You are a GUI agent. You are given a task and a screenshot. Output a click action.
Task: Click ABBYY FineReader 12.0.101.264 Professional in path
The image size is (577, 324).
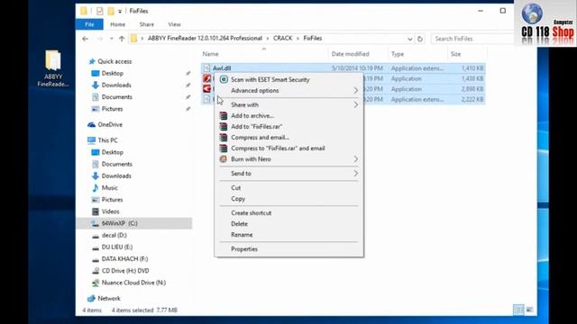[x=205, y=38]
